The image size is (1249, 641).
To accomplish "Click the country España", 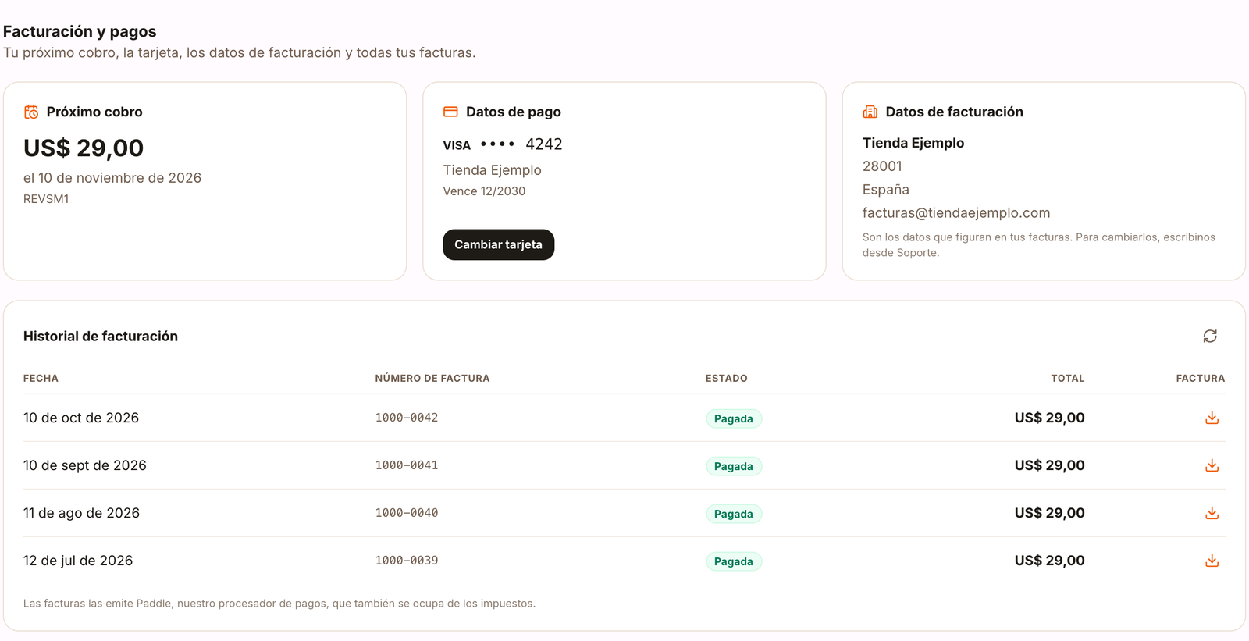I will click(x=885, y=190).
